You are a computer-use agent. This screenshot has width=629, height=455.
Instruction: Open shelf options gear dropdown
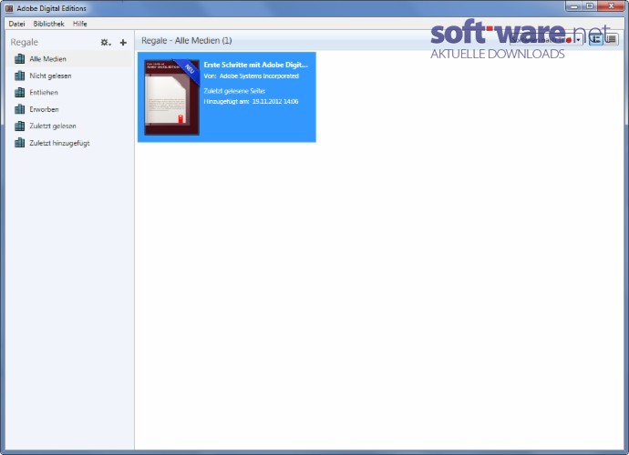pos(106,42)
